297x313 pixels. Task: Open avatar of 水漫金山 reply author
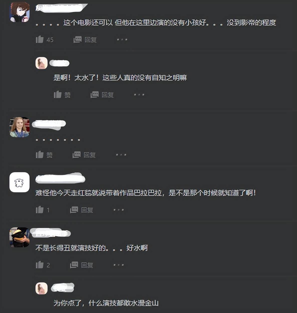click(42, 288)
